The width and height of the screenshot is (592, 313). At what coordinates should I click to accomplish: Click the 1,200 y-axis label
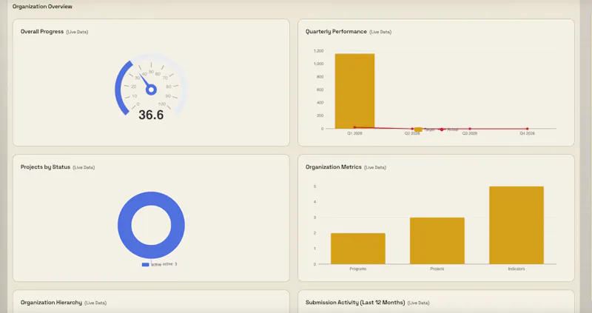point(318,51)
